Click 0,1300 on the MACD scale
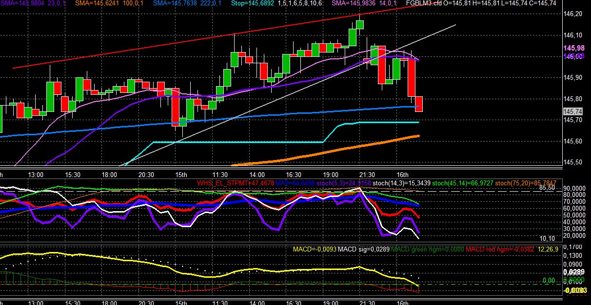591x305 pixels. click(x=573, y=256)
